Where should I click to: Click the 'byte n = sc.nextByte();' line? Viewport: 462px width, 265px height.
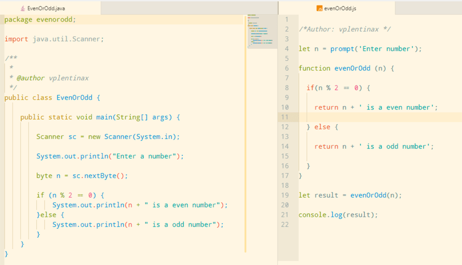point(82,176)
